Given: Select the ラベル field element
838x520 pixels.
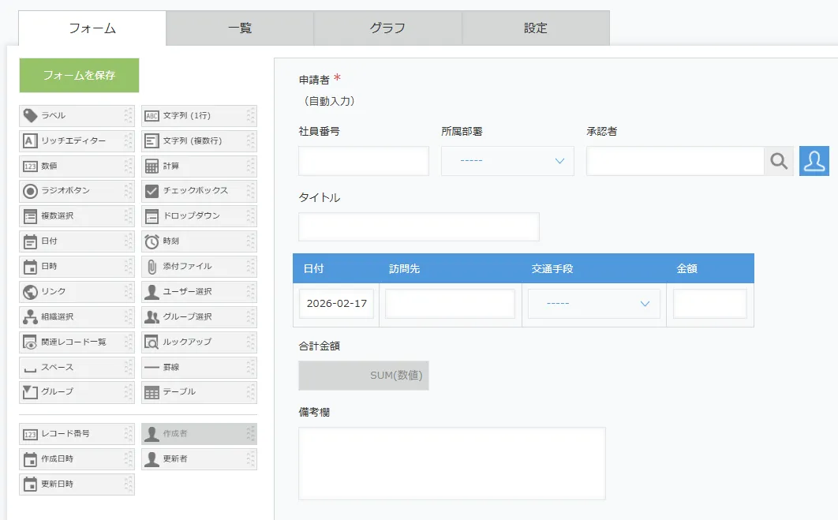Looking at the screenshot, I should [x=76, y=116].
